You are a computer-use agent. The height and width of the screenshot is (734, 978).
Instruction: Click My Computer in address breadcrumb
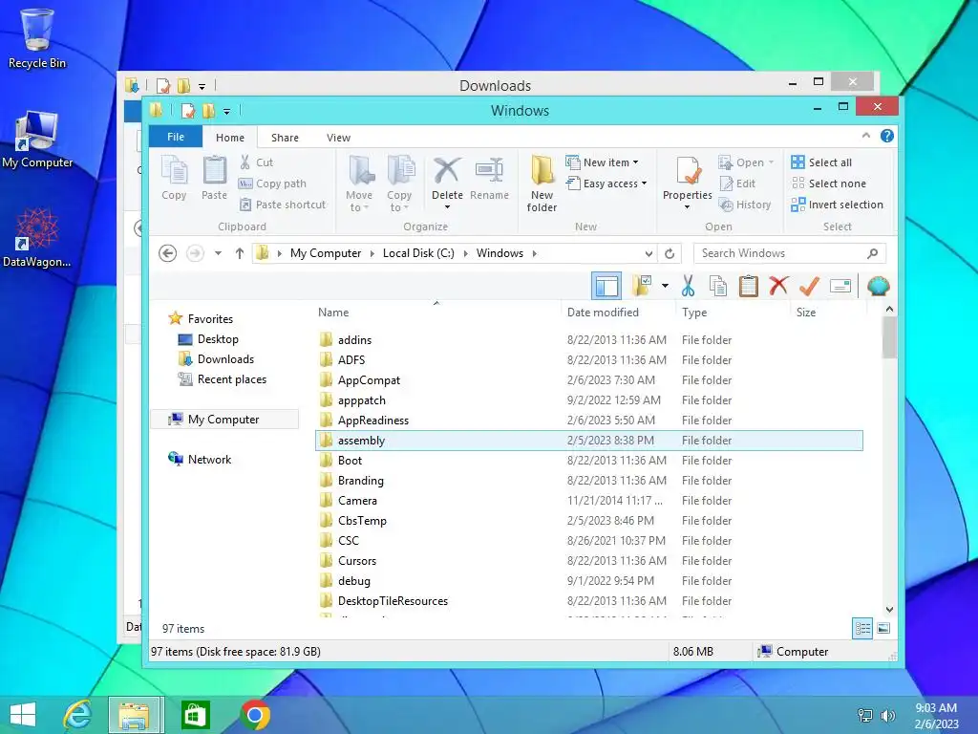[326, 253]
